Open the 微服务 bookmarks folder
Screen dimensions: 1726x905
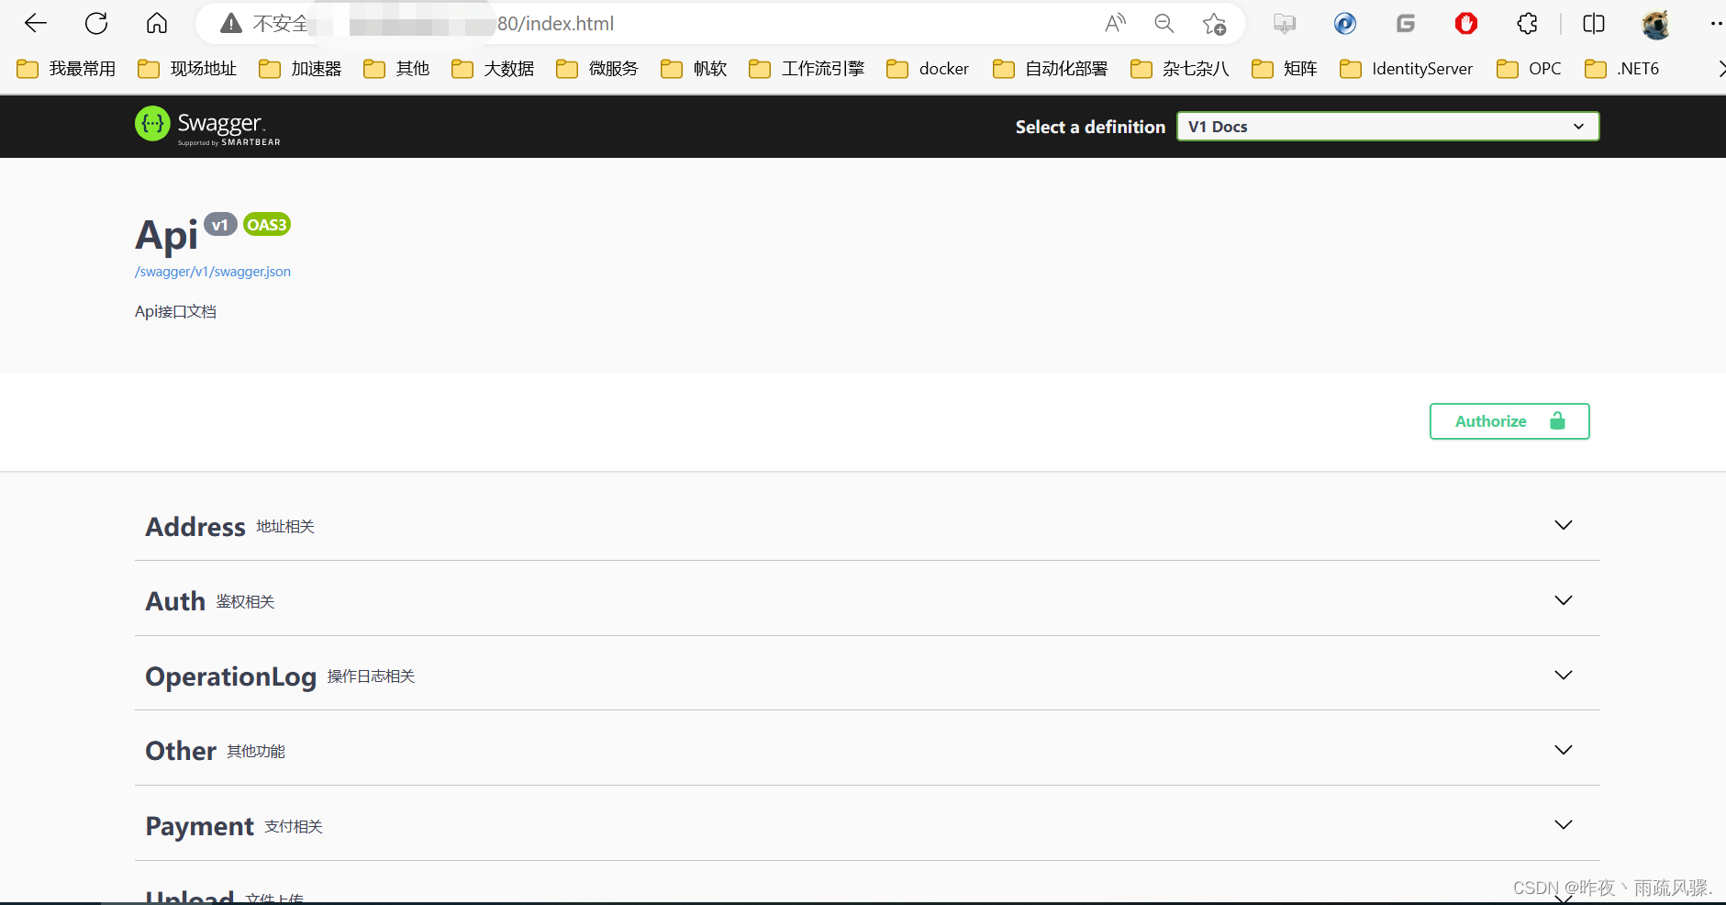click(597, 69)
